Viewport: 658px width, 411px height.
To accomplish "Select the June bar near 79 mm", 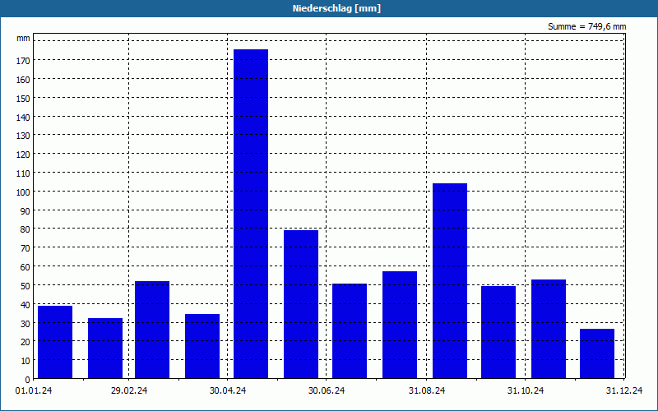I will pos(301,304).
